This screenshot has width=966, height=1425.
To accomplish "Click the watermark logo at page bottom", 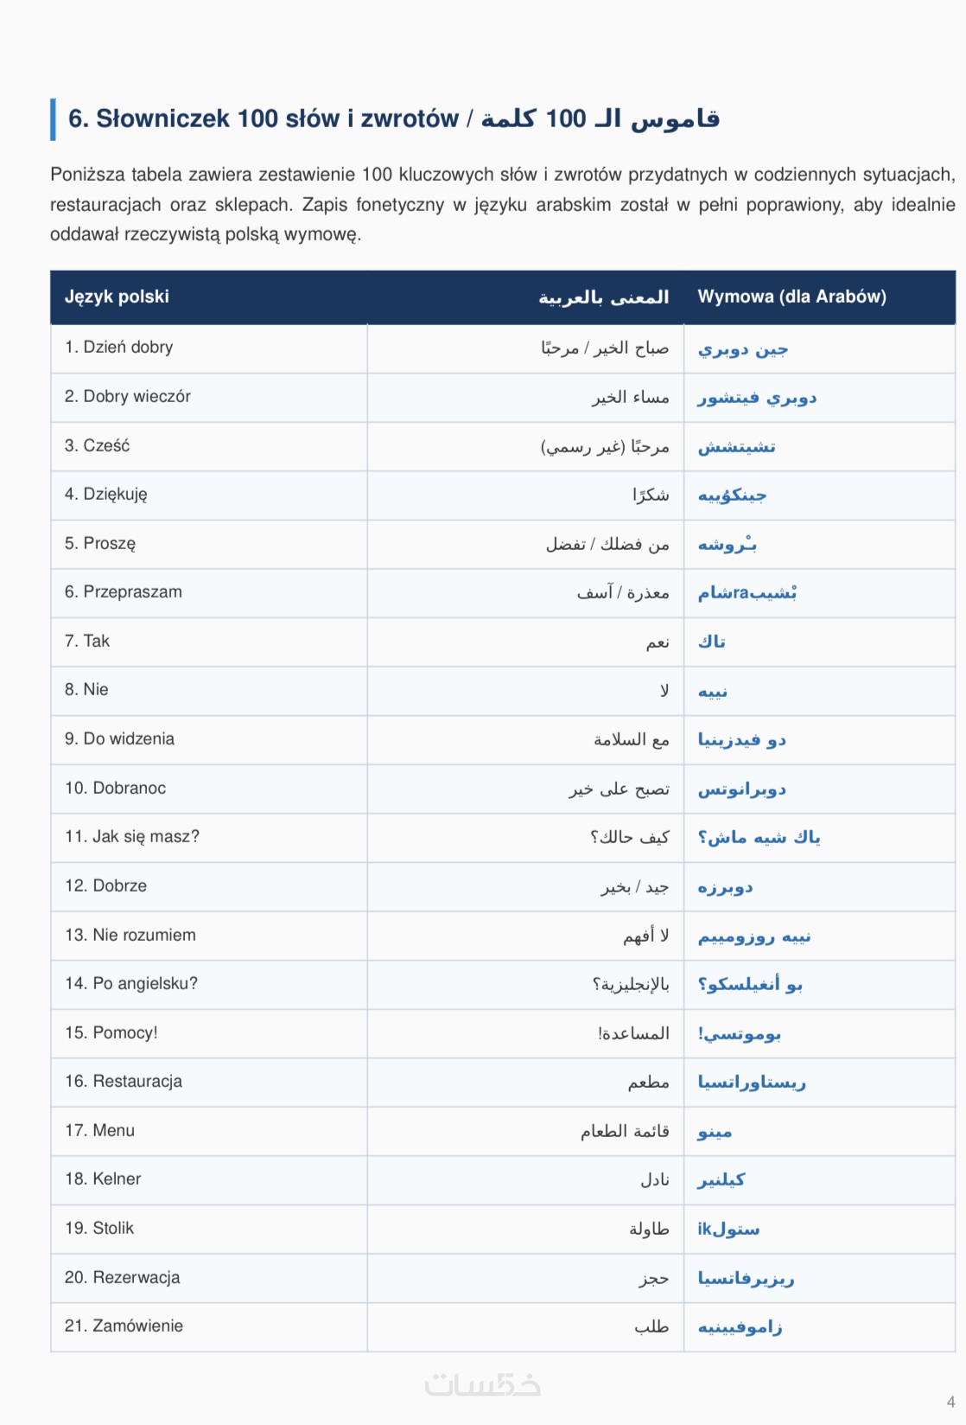I will (482, 1383).
